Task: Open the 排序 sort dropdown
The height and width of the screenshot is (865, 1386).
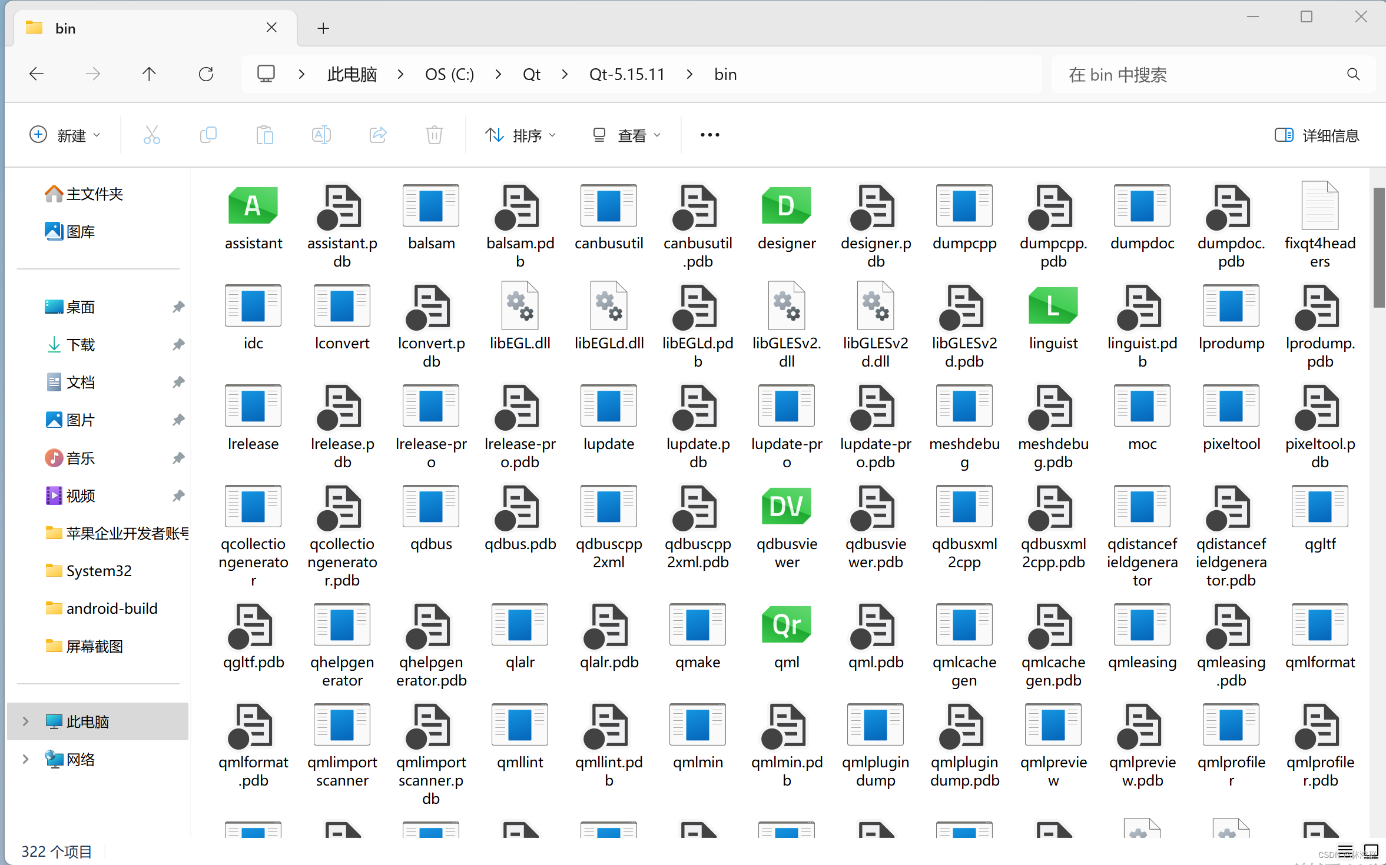Action: (520, 135)
